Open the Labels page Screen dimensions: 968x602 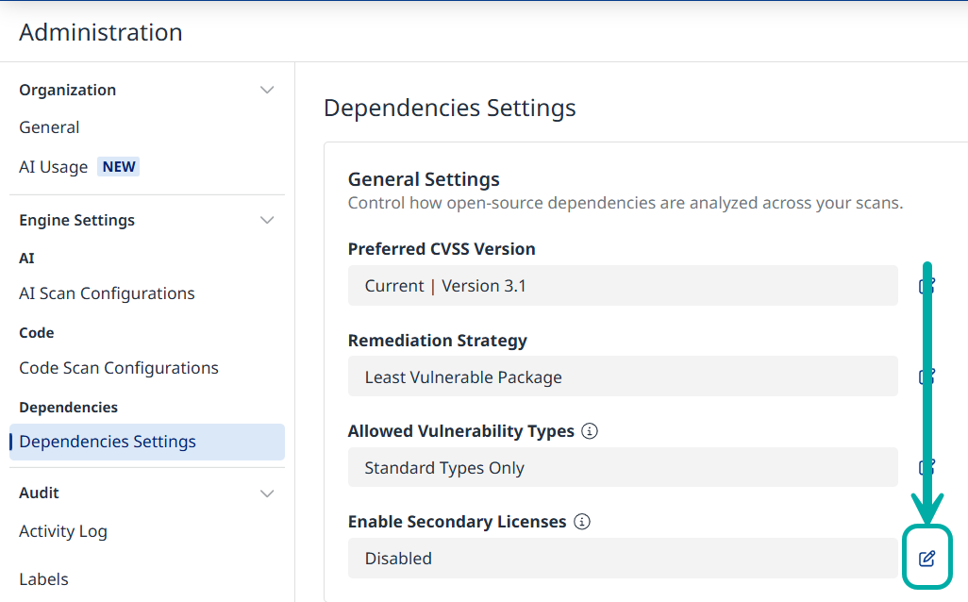43,579
